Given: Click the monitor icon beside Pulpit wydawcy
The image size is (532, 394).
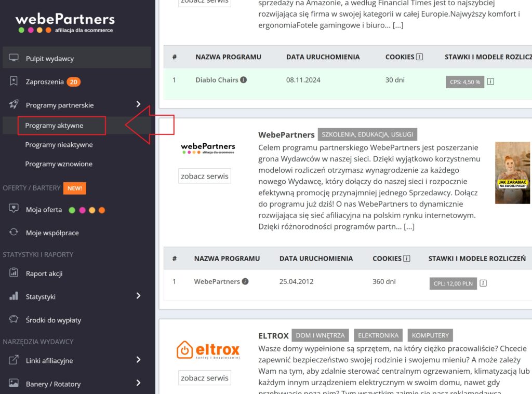Looking at the screenshot, I should (14, 58).
